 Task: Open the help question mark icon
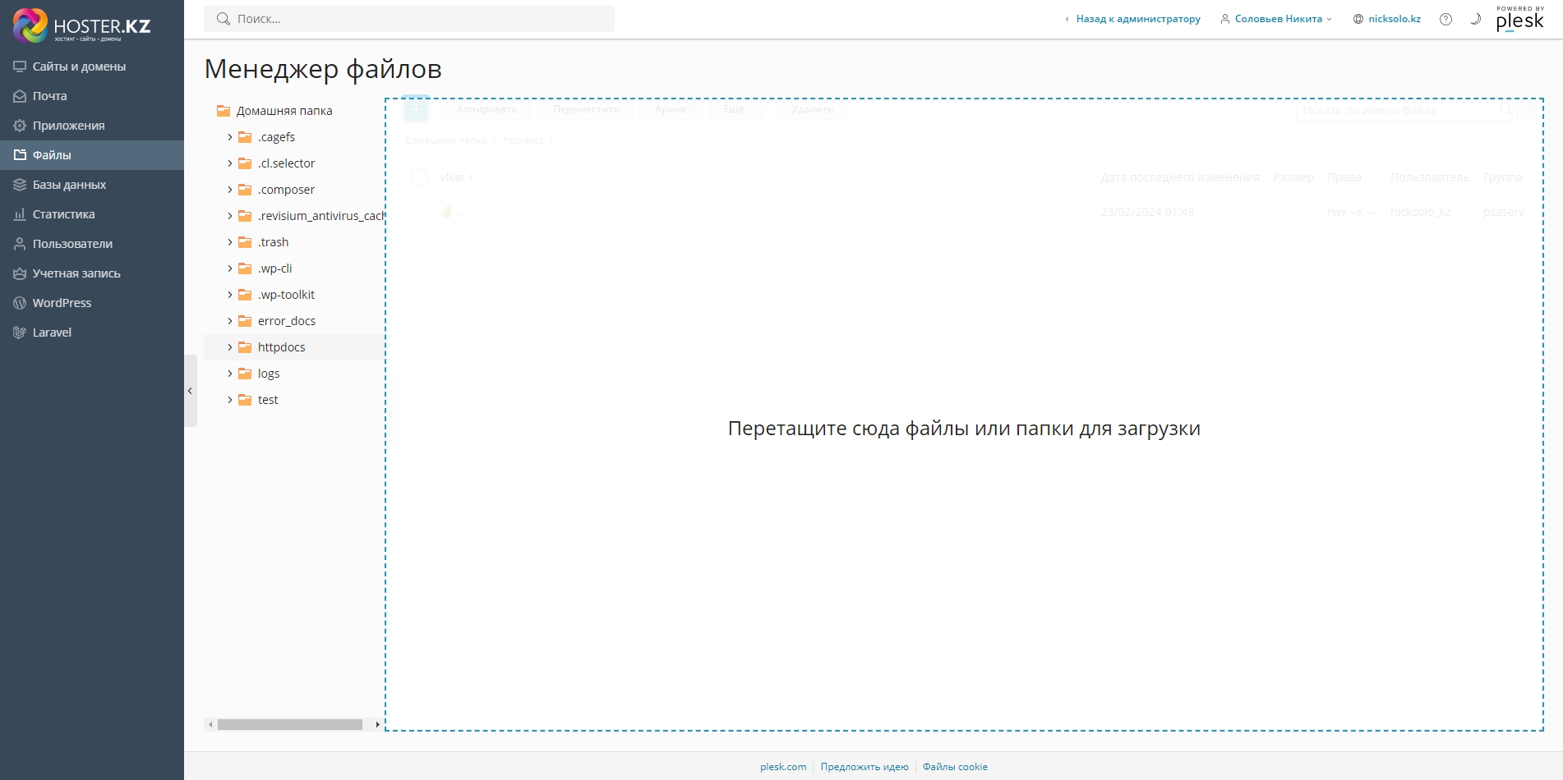coord(1445,19)
